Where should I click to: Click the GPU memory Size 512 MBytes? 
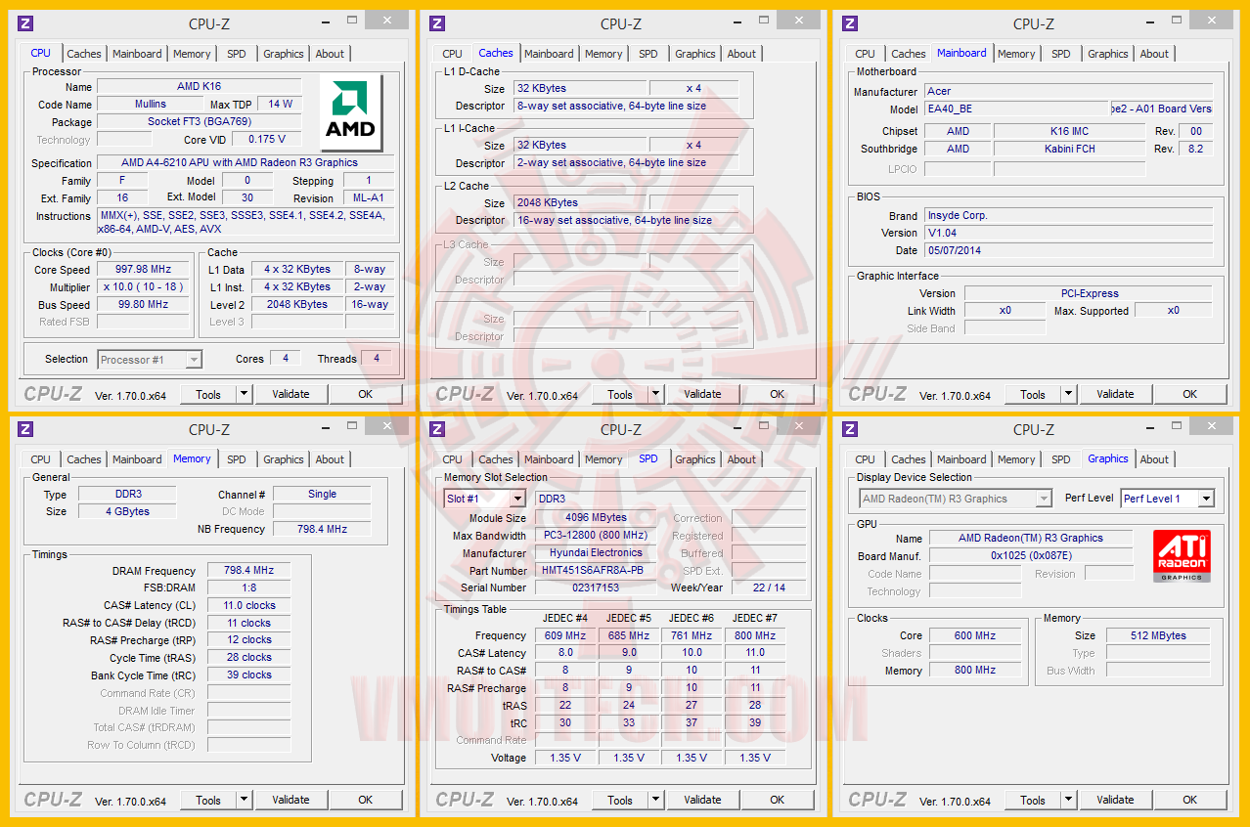pyautogui.click(x=1158, y=635)
